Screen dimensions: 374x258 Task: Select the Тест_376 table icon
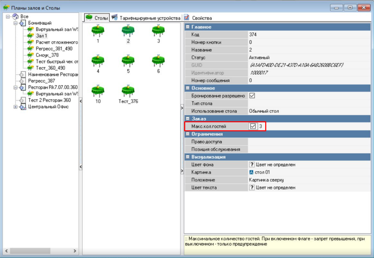point(128,91)
